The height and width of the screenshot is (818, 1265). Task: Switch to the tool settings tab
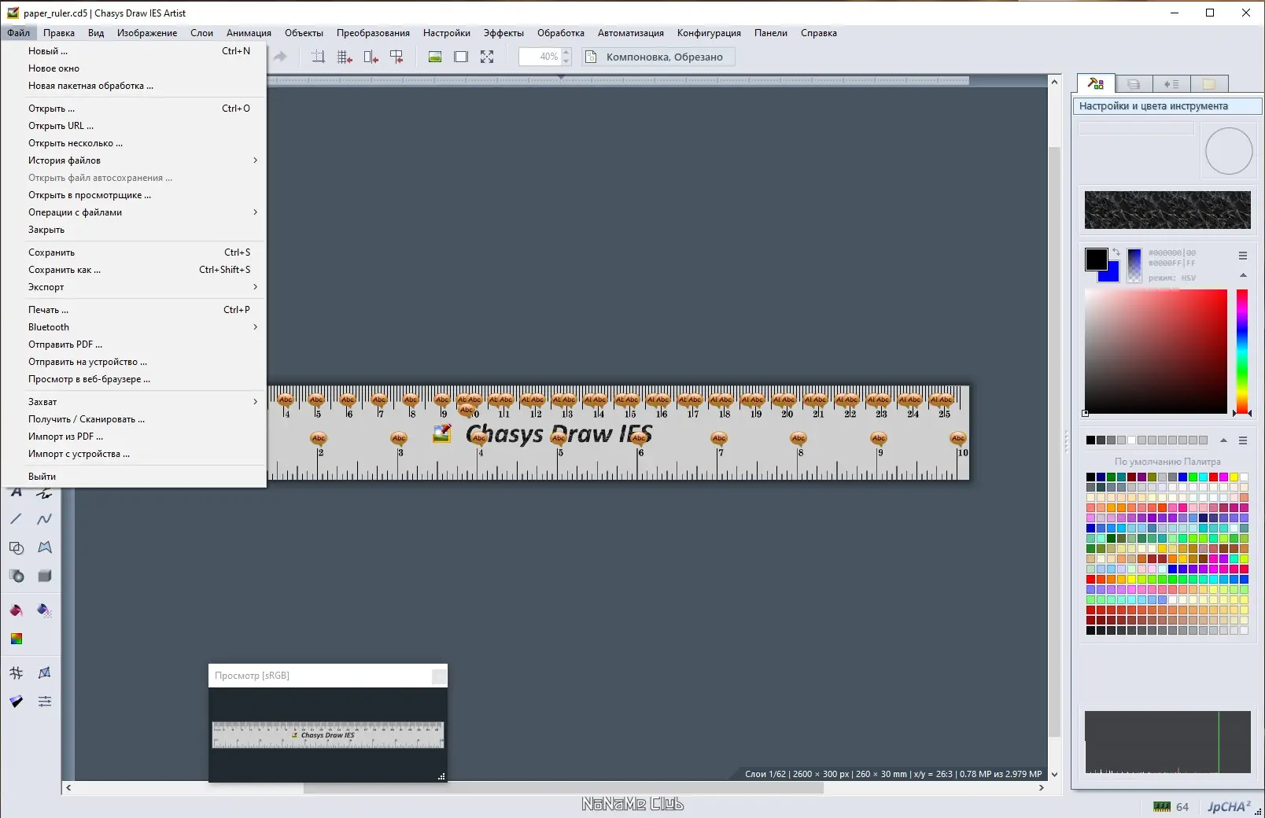pyautogui.click(x=1096, y=83)
